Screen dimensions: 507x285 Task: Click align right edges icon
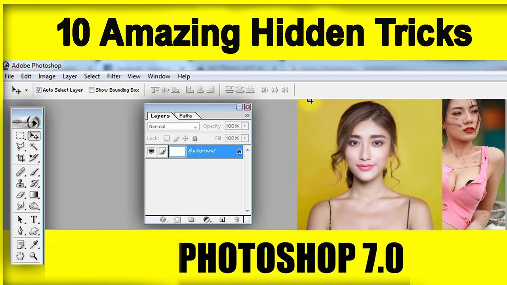[211, 90]
